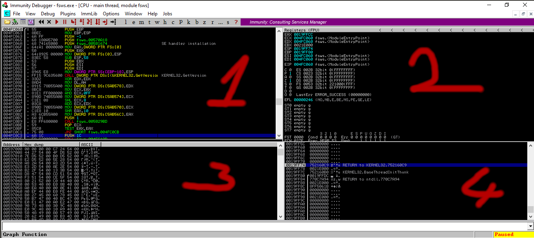Viewport: 534px width, 238px height.
Task: Run the program using the red play icon
Action: [x=57, y=22]
